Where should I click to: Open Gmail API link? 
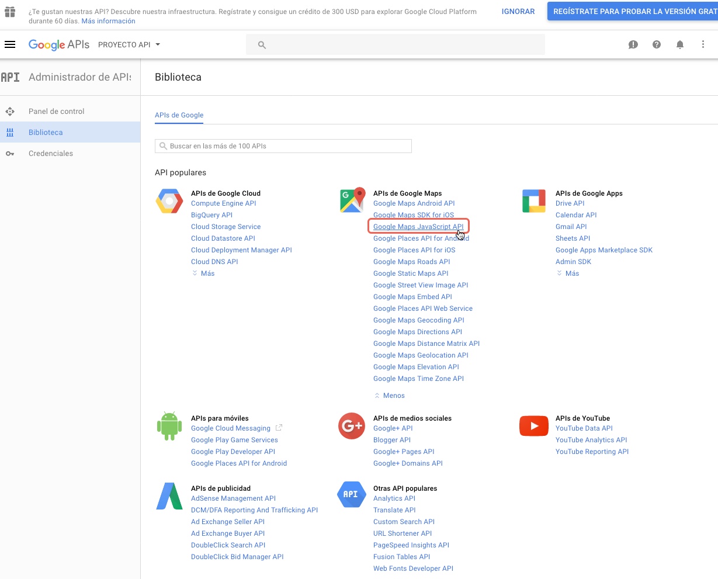(x=571, y=227)
